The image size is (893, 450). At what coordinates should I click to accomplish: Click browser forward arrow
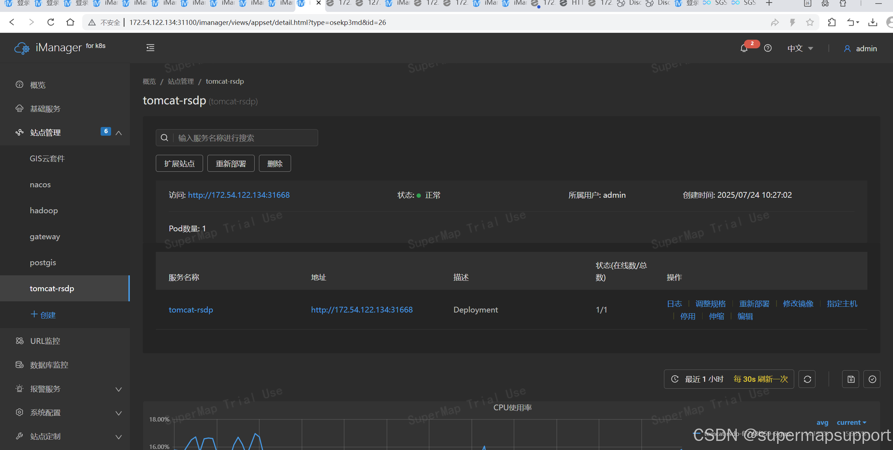click(x=31, y=22)
